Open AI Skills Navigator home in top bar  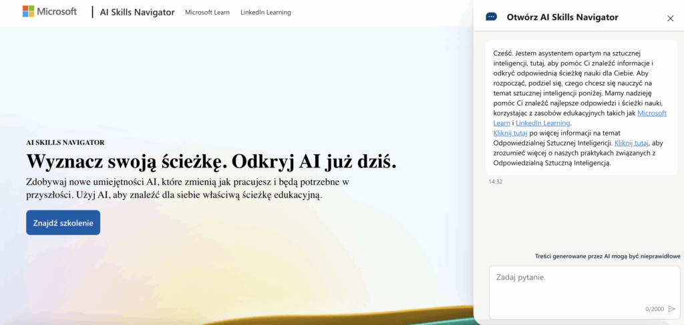(x=136, y=12)
